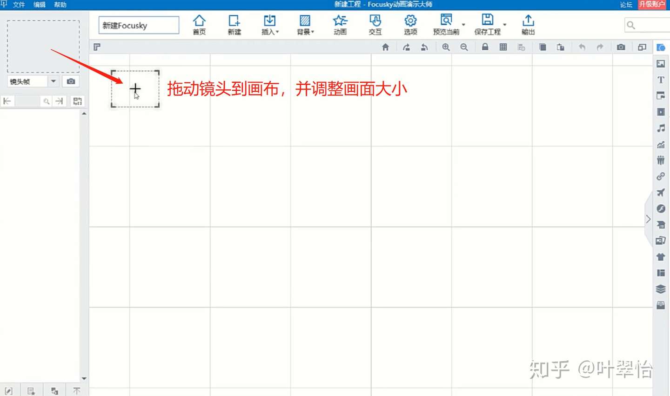The width and height of the screenshot is (670, 396).
Task: Click 预览当前 preview current button
Action: [446, 25]
